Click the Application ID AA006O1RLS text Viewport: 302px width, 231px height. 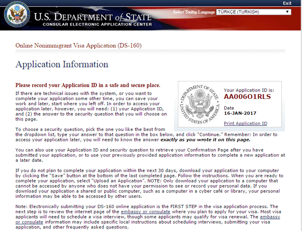(x=247, y=97)
